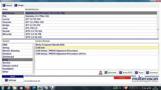Click the Model/Version scrollbar thumb
Viewport: 161px width, 90px height.
tap(158, 29)
